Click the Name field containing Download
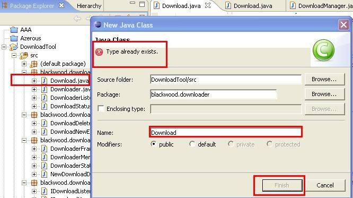Viewport: 353px width, 198px height. tap(226, 132)
